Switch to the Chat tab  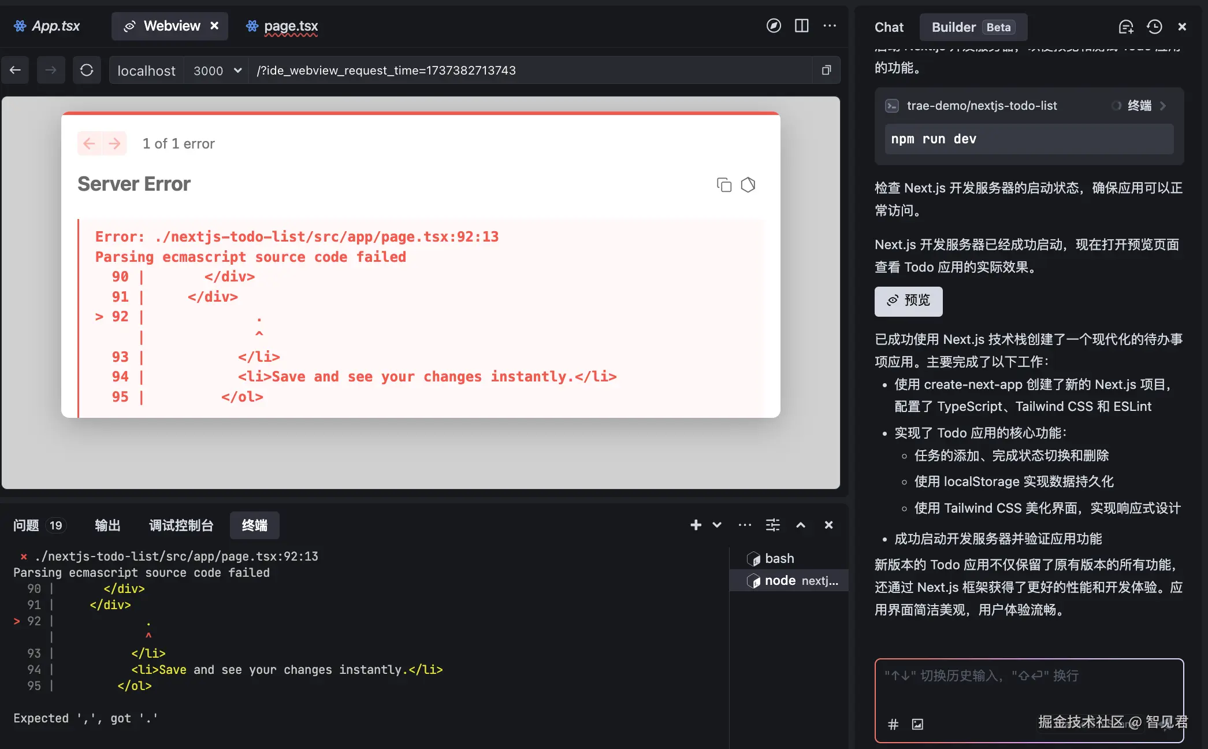click(889, 27)
